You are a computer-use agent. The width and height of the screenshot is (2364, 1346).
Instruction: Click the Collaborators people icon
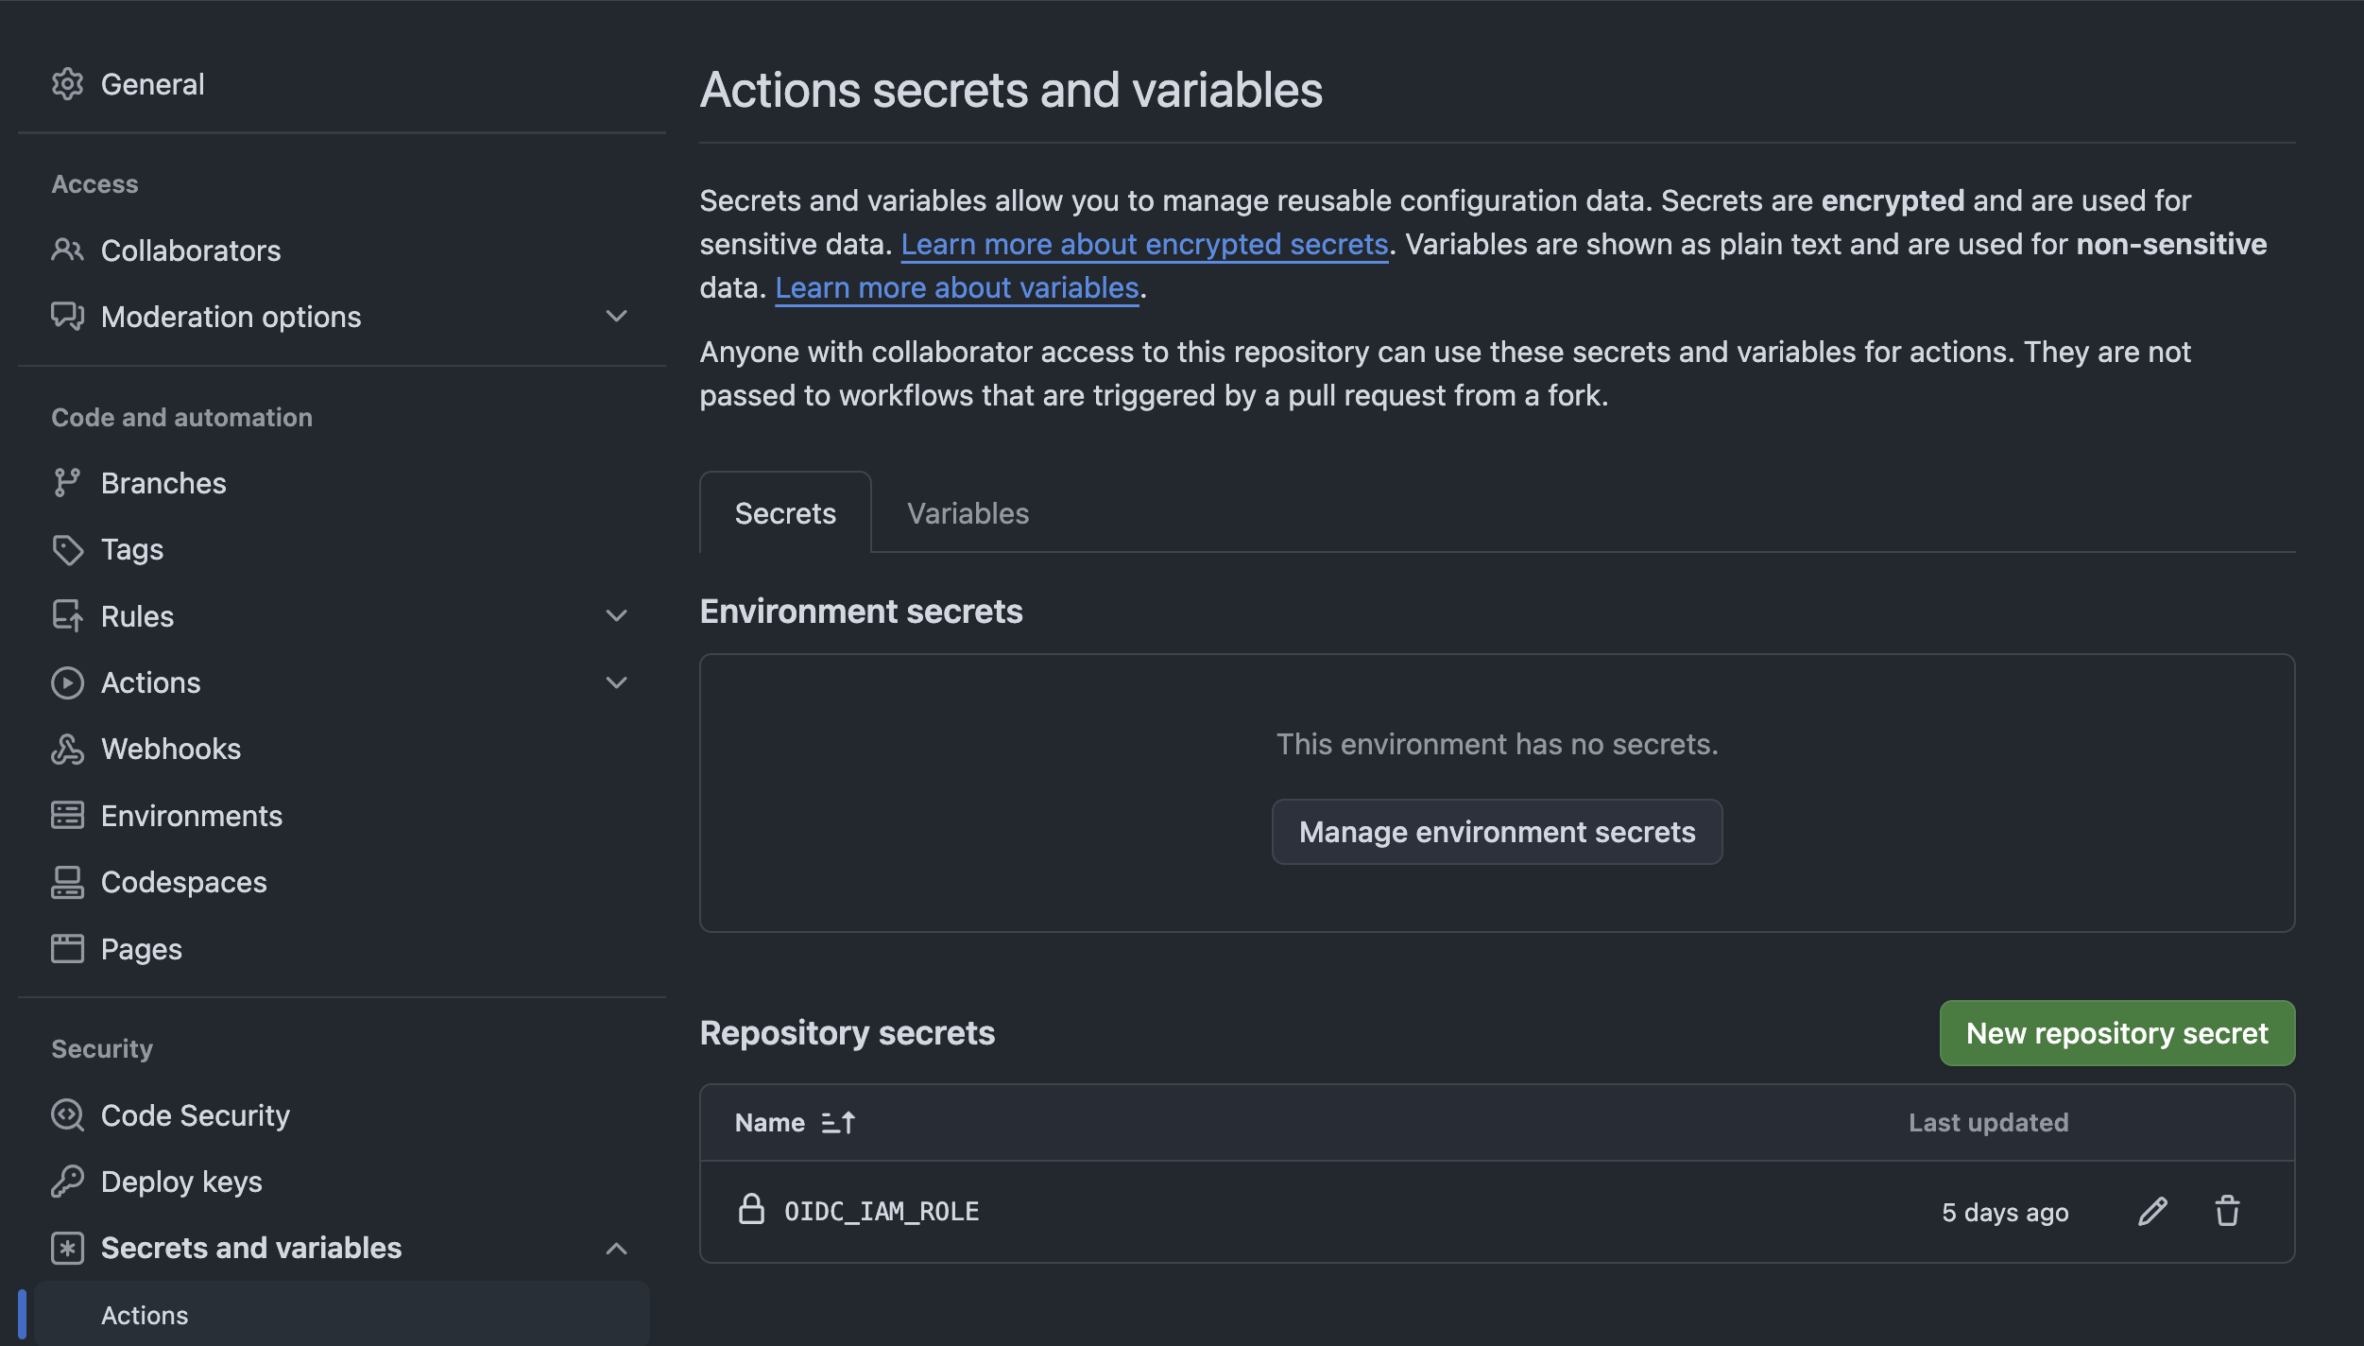pos(67,250)
